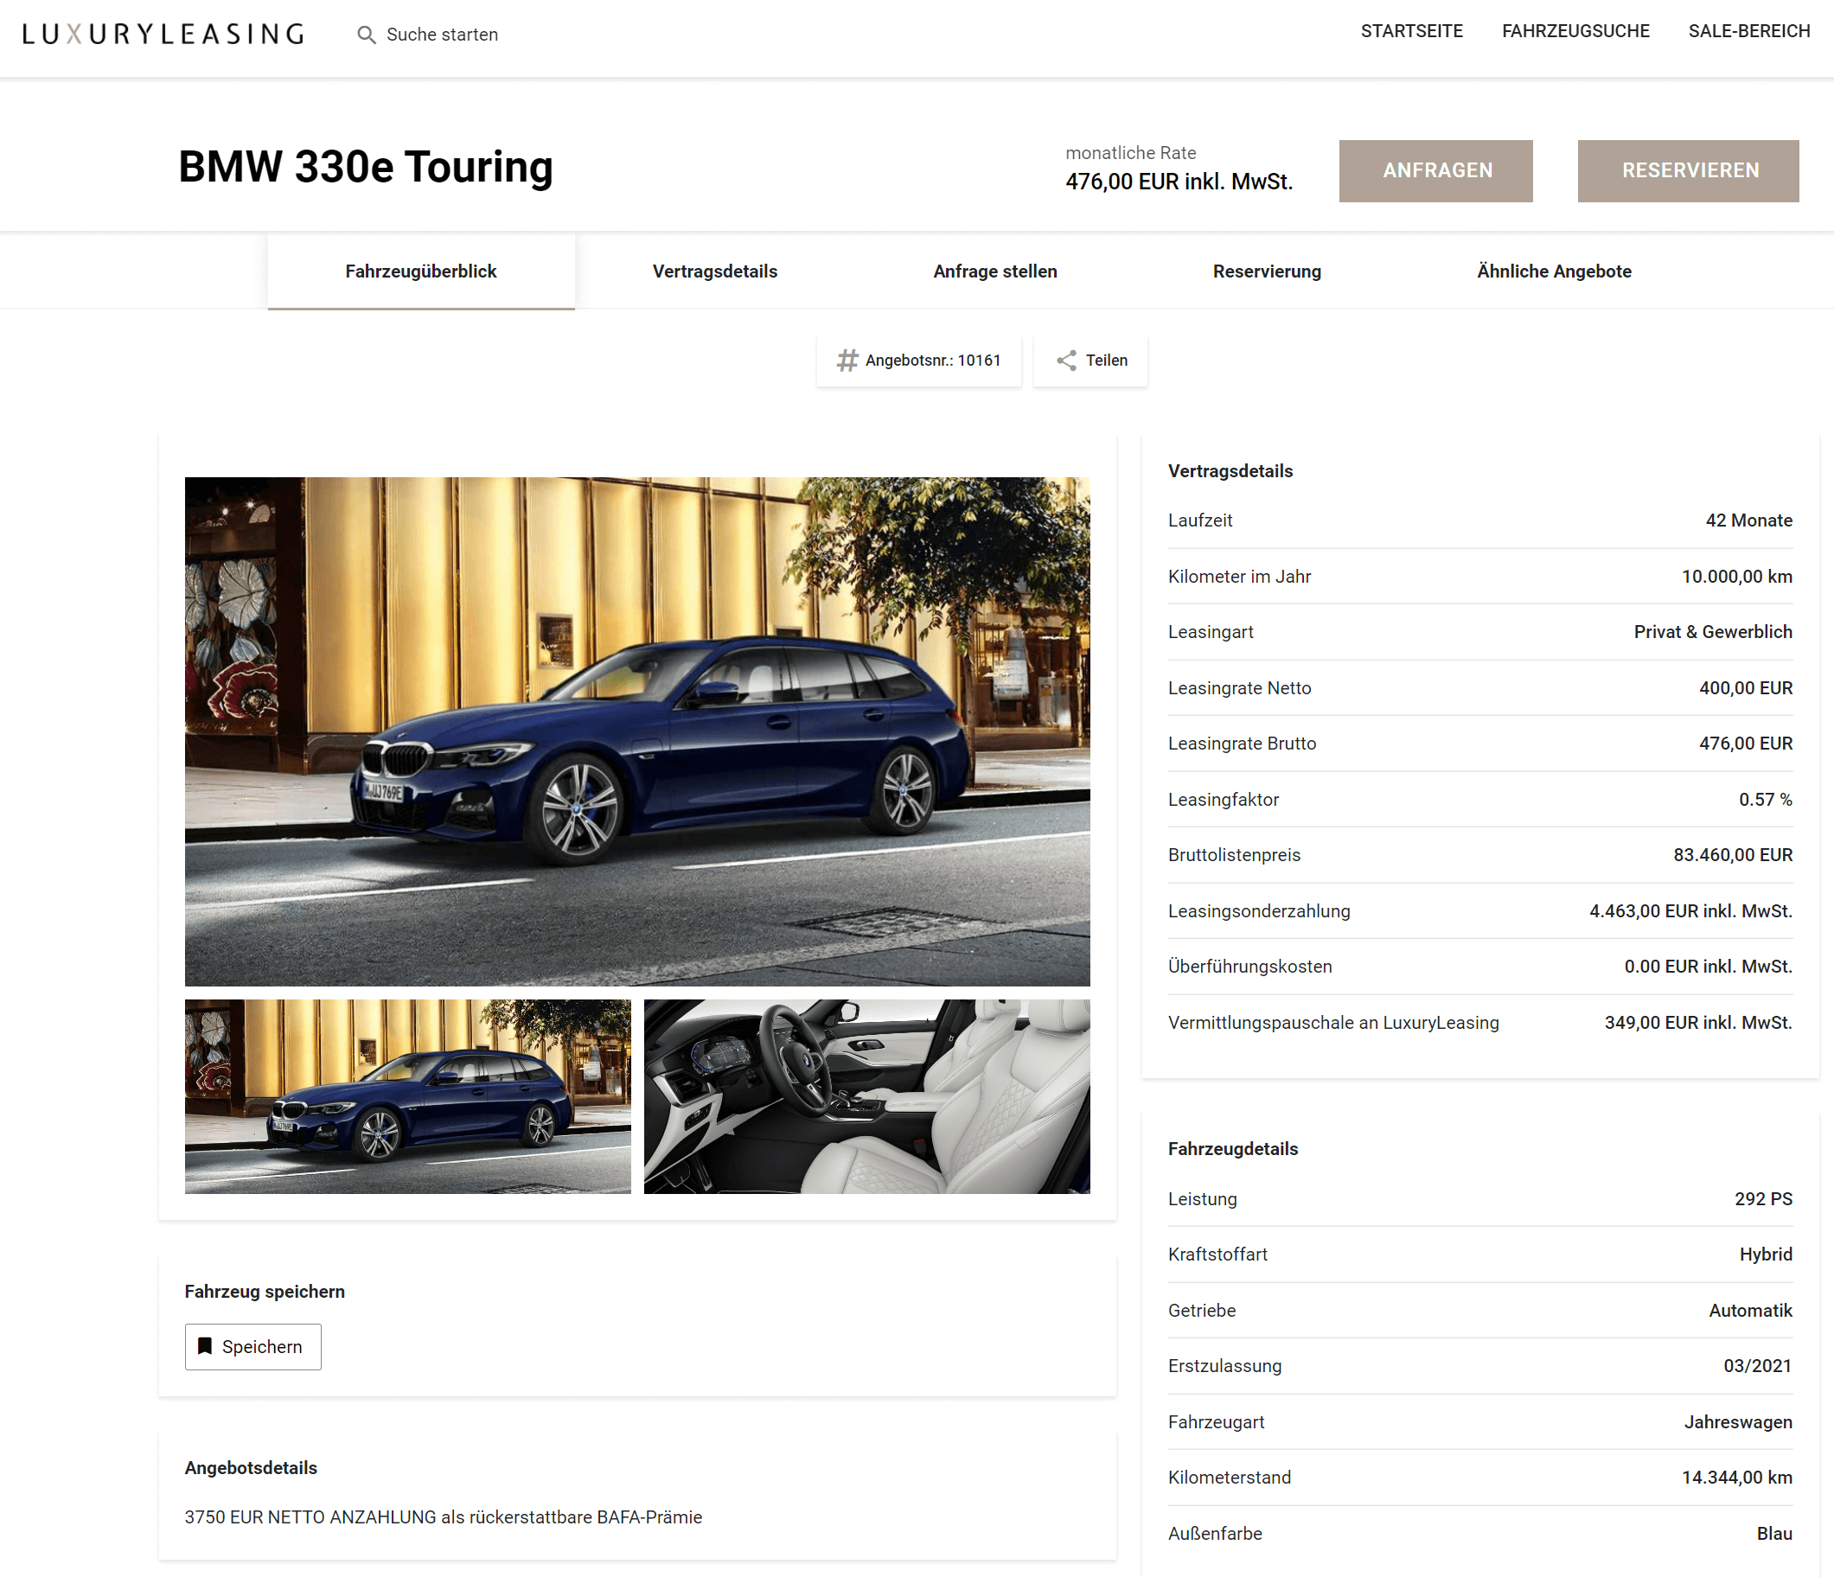Click the Angebotsnr.: 10161 button
The width and height of the screenshot is (1834, 1577).
[x=918, y=361]
